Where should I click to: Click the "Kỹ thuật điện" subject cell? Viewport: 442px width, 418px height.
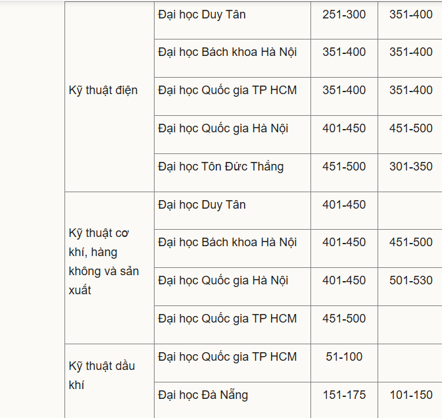pyautogui.click(x=103, y=90)
